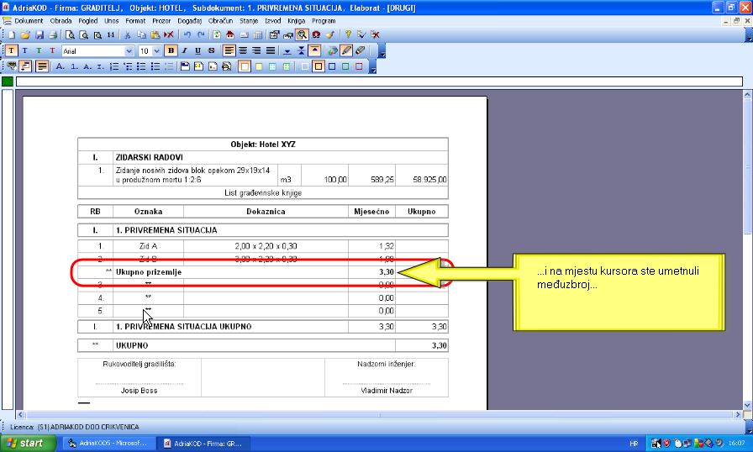Open the Obračun menu
The height and width of the screenshot is (452, 753).
(220, 21)
